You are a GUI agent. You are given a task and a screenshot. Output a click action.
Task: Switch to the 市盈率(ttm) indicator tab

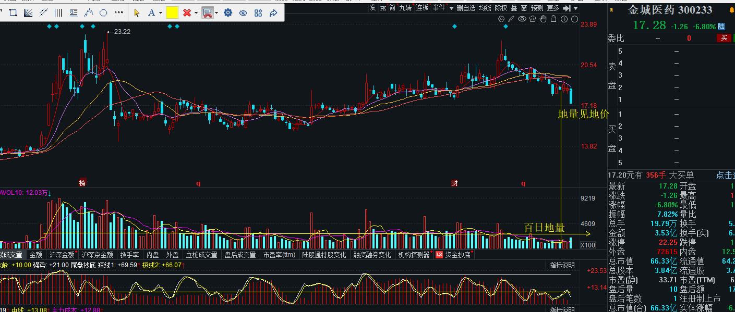point(279,255)
